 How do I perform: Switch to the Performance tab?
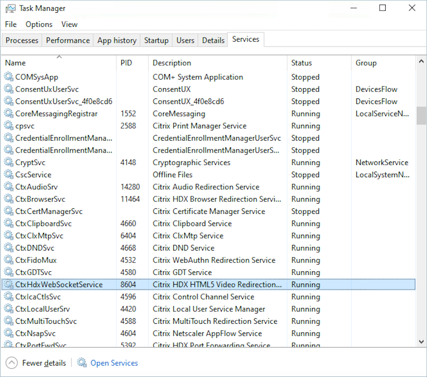pyautogui.click(x=68, y=40)
